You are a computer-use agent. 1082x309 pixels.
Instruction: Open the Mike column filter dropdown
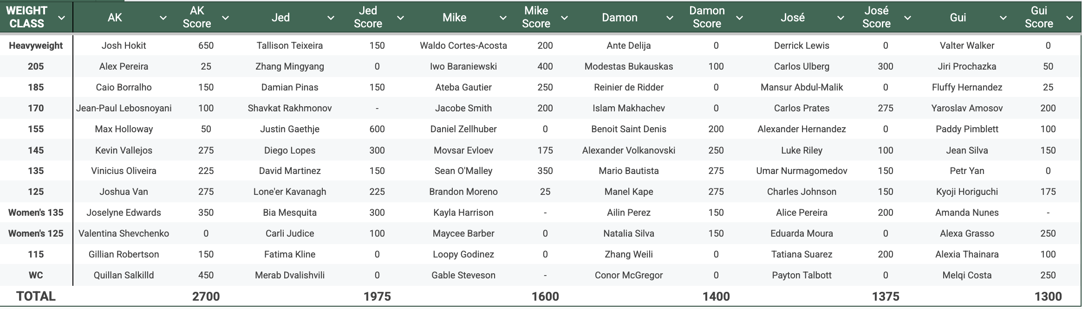[x=503, y=18]
